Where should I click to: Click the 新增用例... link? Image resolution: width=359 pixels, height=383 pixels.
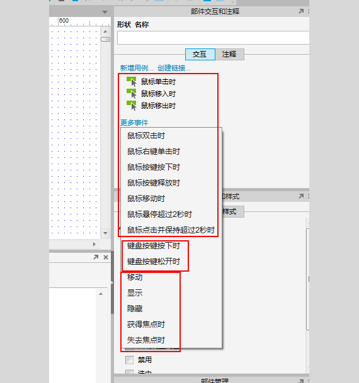pyautogui.click(x=137, y=68)
